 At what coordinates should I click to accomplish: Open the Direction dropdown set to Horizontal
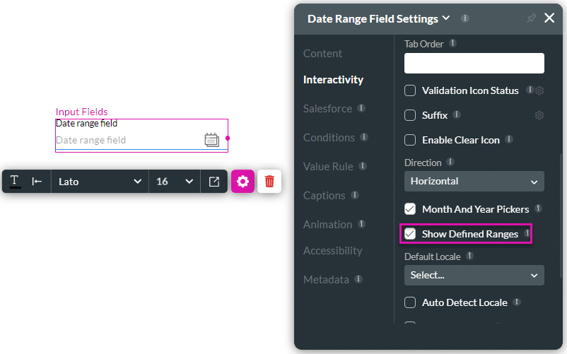click(x=474, y=181)
